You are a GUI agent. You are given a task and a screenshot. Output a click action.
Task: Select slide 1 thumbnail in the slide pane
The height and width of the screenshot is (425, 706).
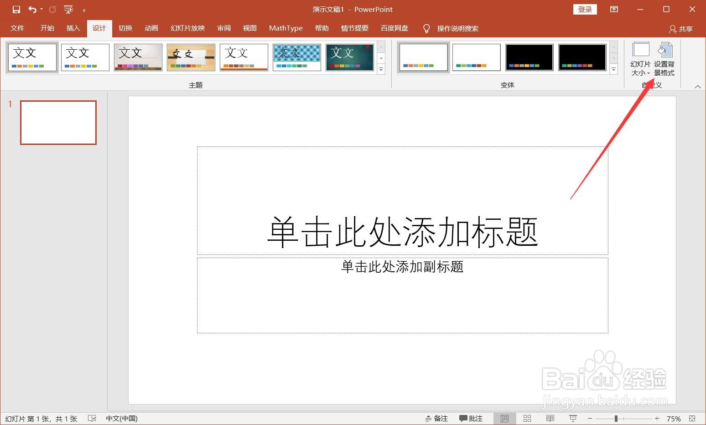point(58,122)
